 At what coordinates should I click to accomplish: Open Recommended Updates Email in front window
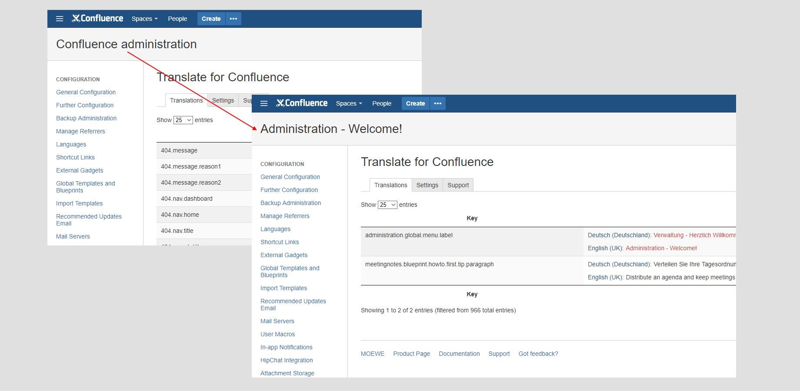point(293,305)
